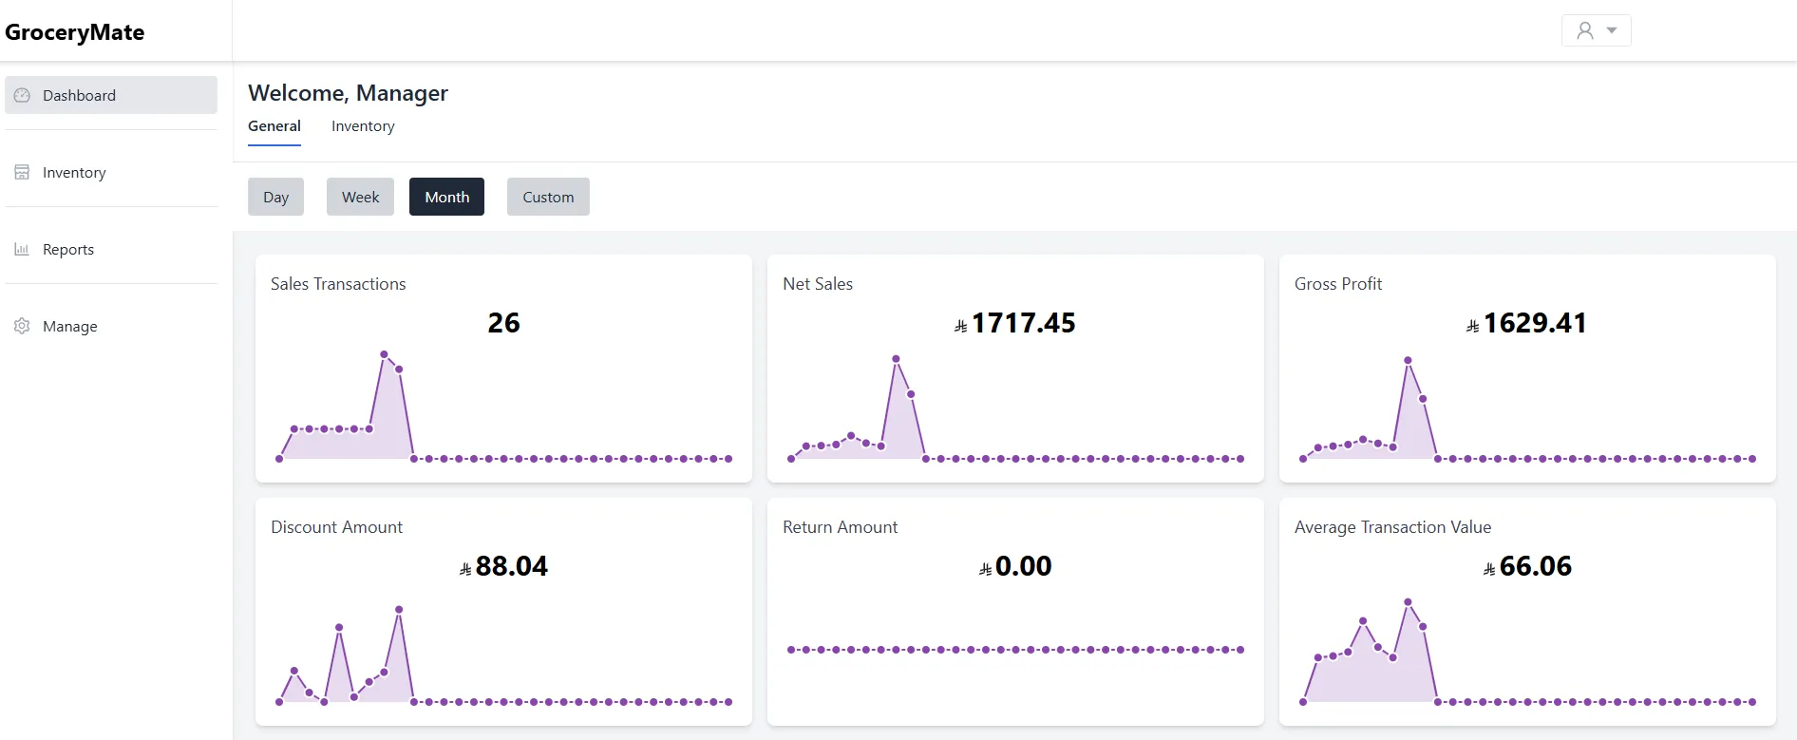
Task: Select the General tab
Action: click(274, 126)
